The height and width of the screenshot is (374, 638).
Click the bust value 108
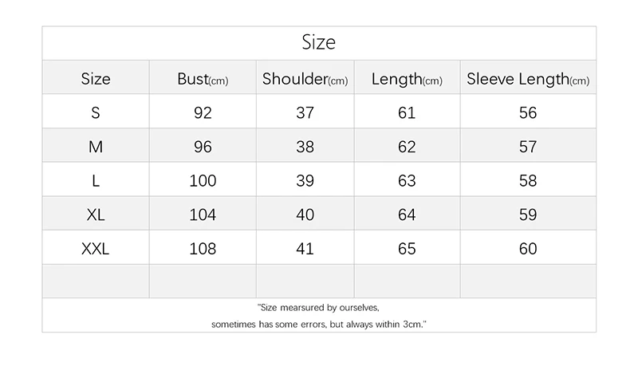[x=203, y=249]
